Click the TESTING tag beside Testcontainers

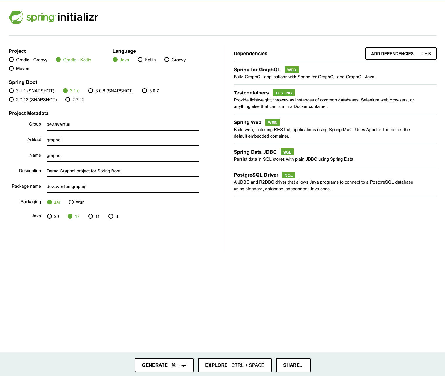click(283, 93)
